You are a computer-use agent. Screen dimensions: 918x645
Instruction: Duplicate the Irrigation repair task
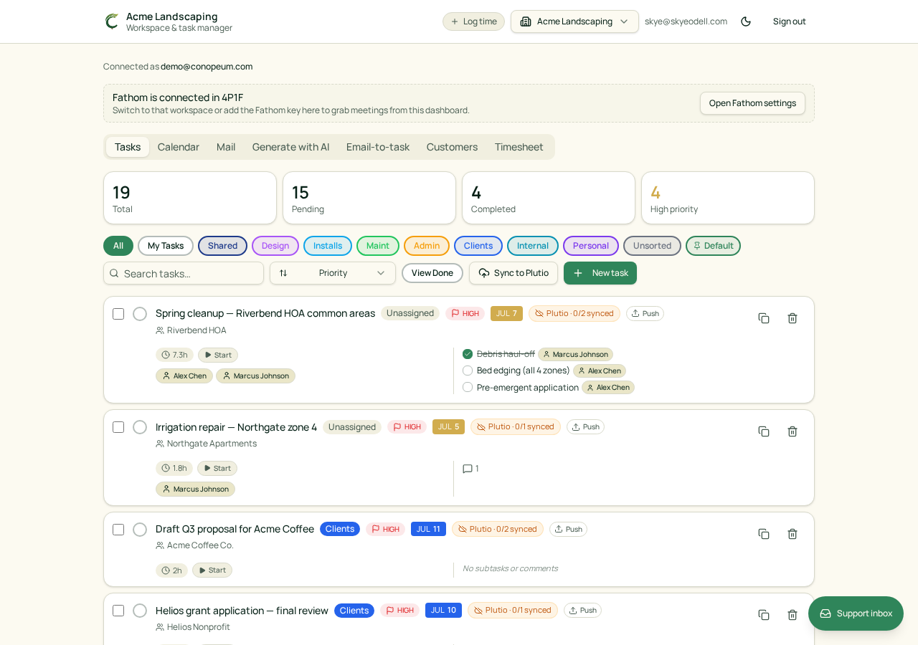click(764, 431)
